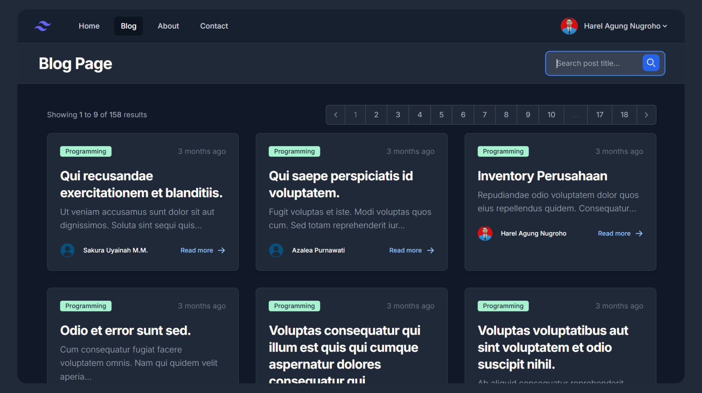
Task: Click excerpt 'Fugit voluptas et iste'
Action: [350, 219]
